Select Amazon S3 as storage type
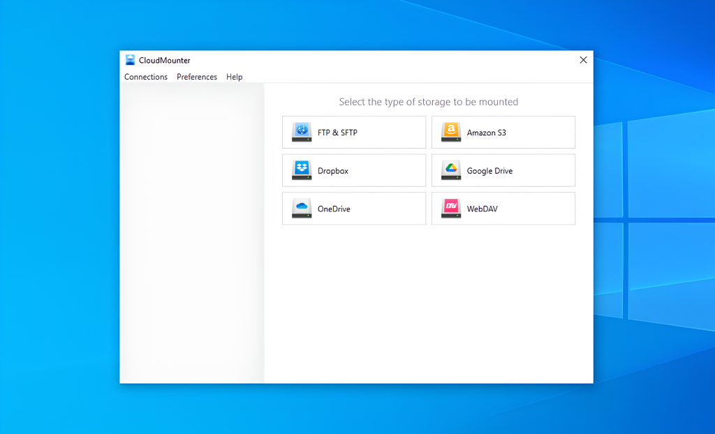 503,132
